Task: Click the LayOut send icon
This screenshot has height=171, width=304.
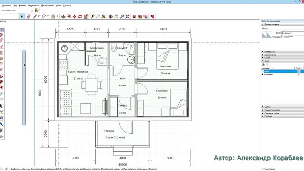Action: (x=145, y=17)
